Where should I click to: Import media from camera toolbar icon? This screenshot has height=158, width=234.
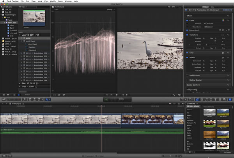click(x=4, y=99)
